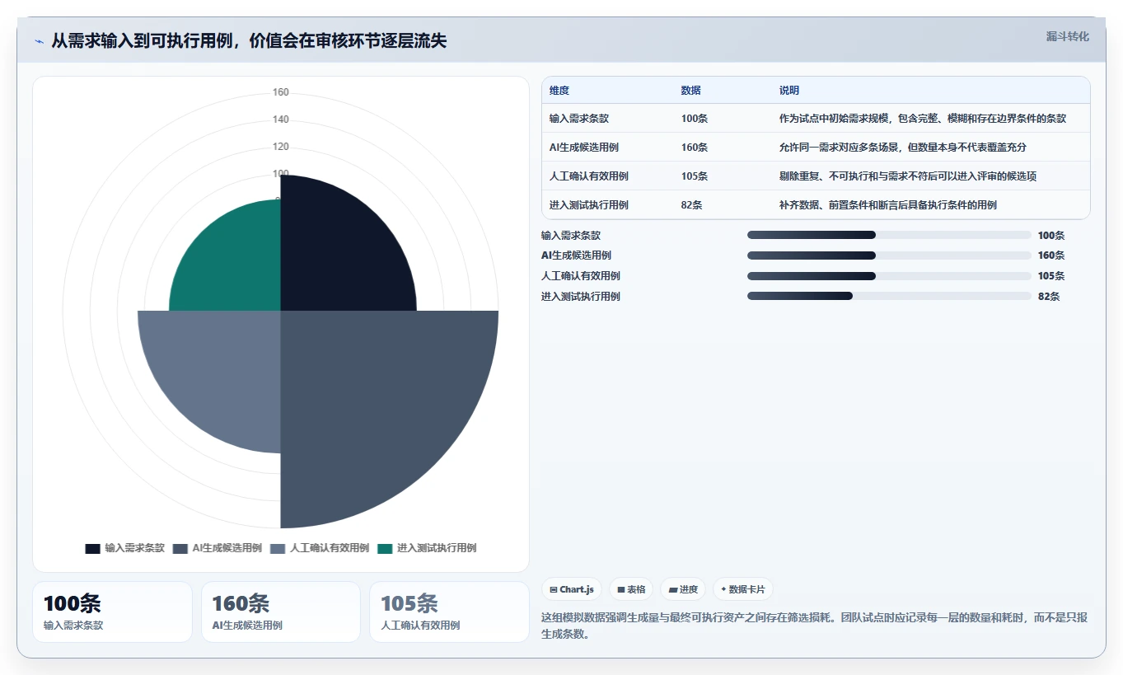This screenshot has width=1123, height=675.
Task: Click the 漏斗转化 tag in the header
Action: 1067,36
